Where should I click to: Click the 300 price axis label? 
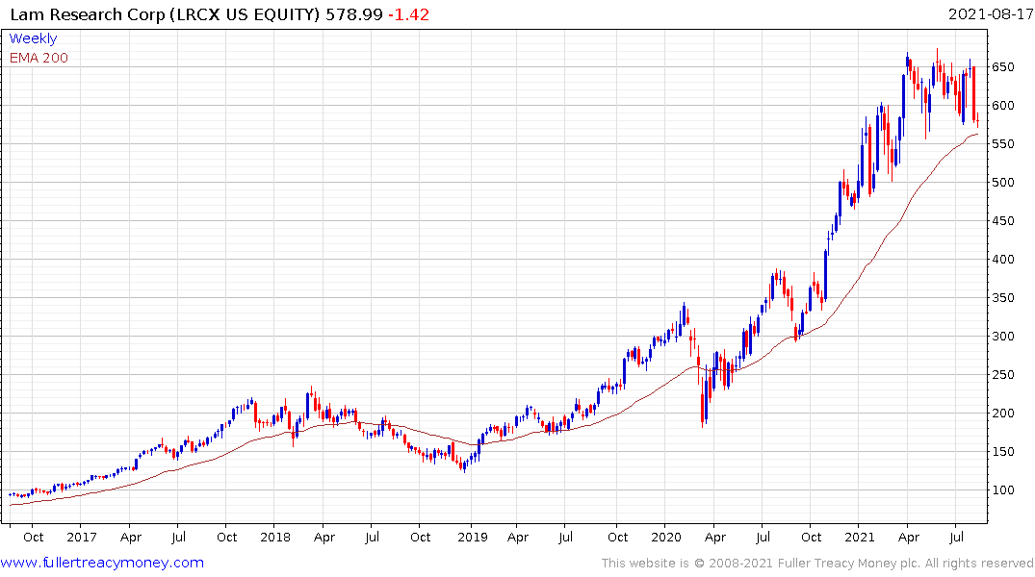tap(1002, 337)
